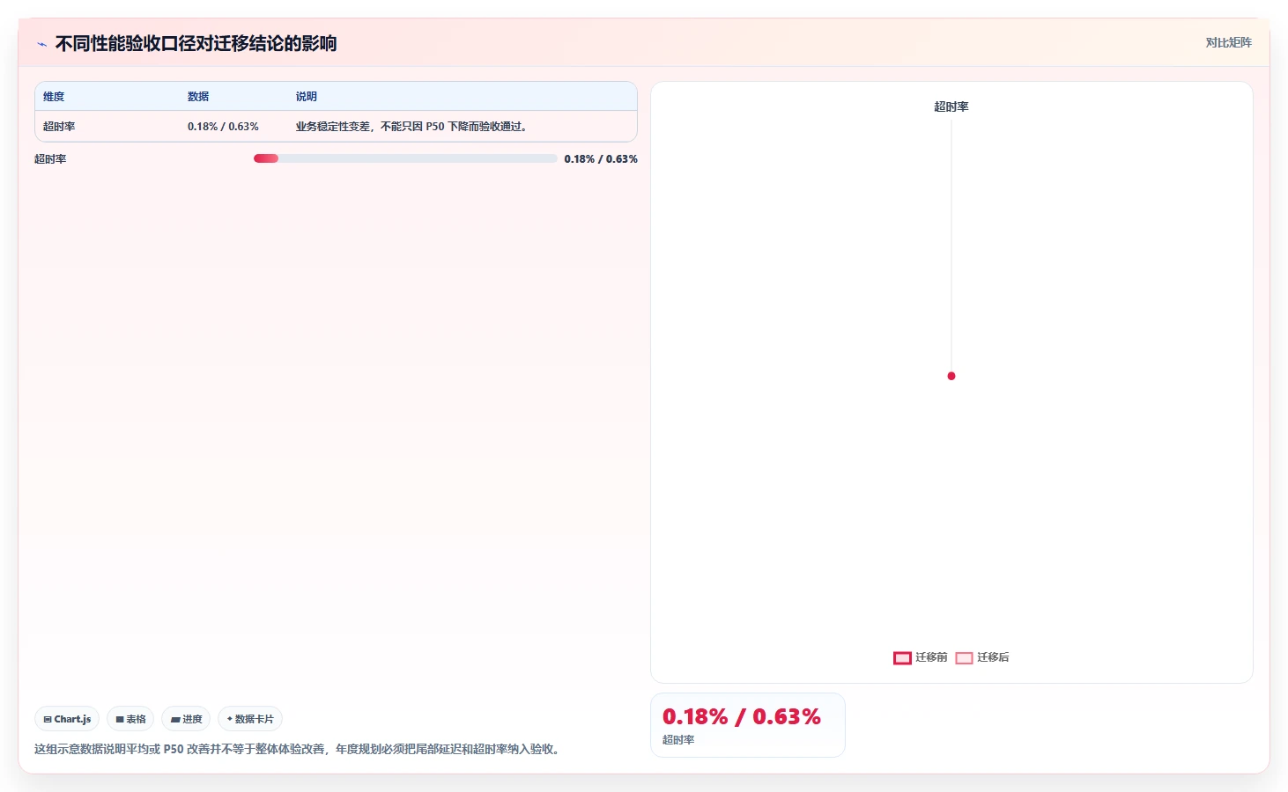Viewport: 1288px width, 792px height.
Task: Toggle the 迁移前 legend swatch
Action: pyautogui.click(x=902, y=657)
